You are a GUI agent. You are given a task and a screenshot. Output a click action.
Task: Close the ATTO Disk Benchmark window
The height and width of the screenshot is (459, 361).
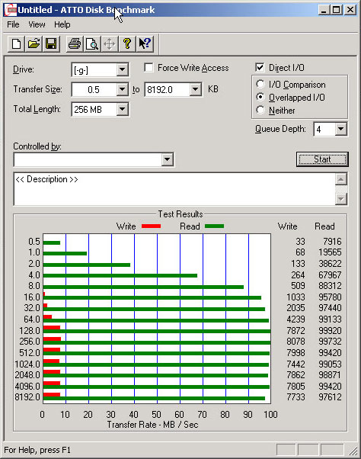click(x=350, y=10)
